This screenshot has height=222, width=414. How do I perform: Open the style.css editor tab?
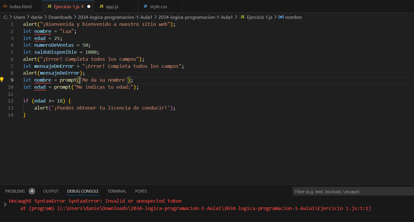point(160,6)
